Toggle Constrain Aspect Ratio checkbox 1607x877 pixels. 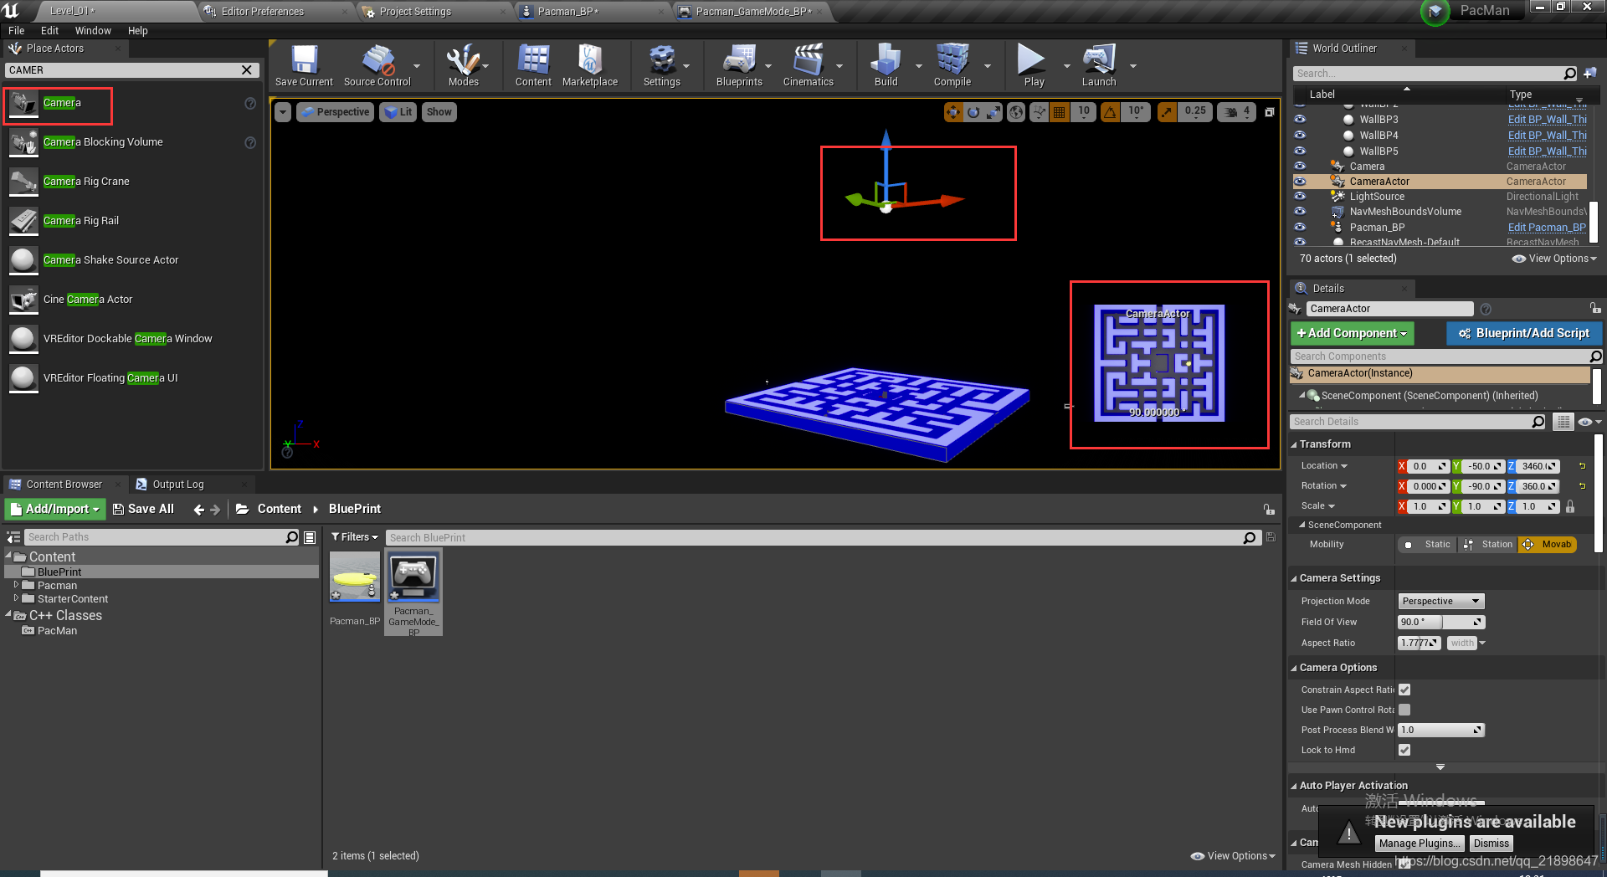tap(1404, 690)
